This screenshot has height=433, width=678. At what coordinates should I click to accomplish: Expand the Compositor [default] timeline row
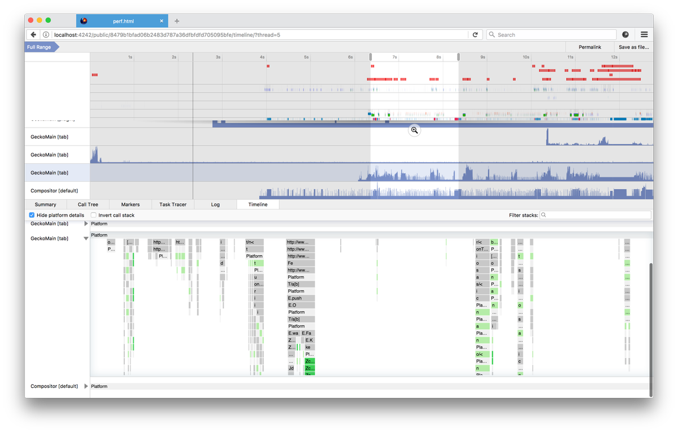pyautogui.click(x=86, y=386)
